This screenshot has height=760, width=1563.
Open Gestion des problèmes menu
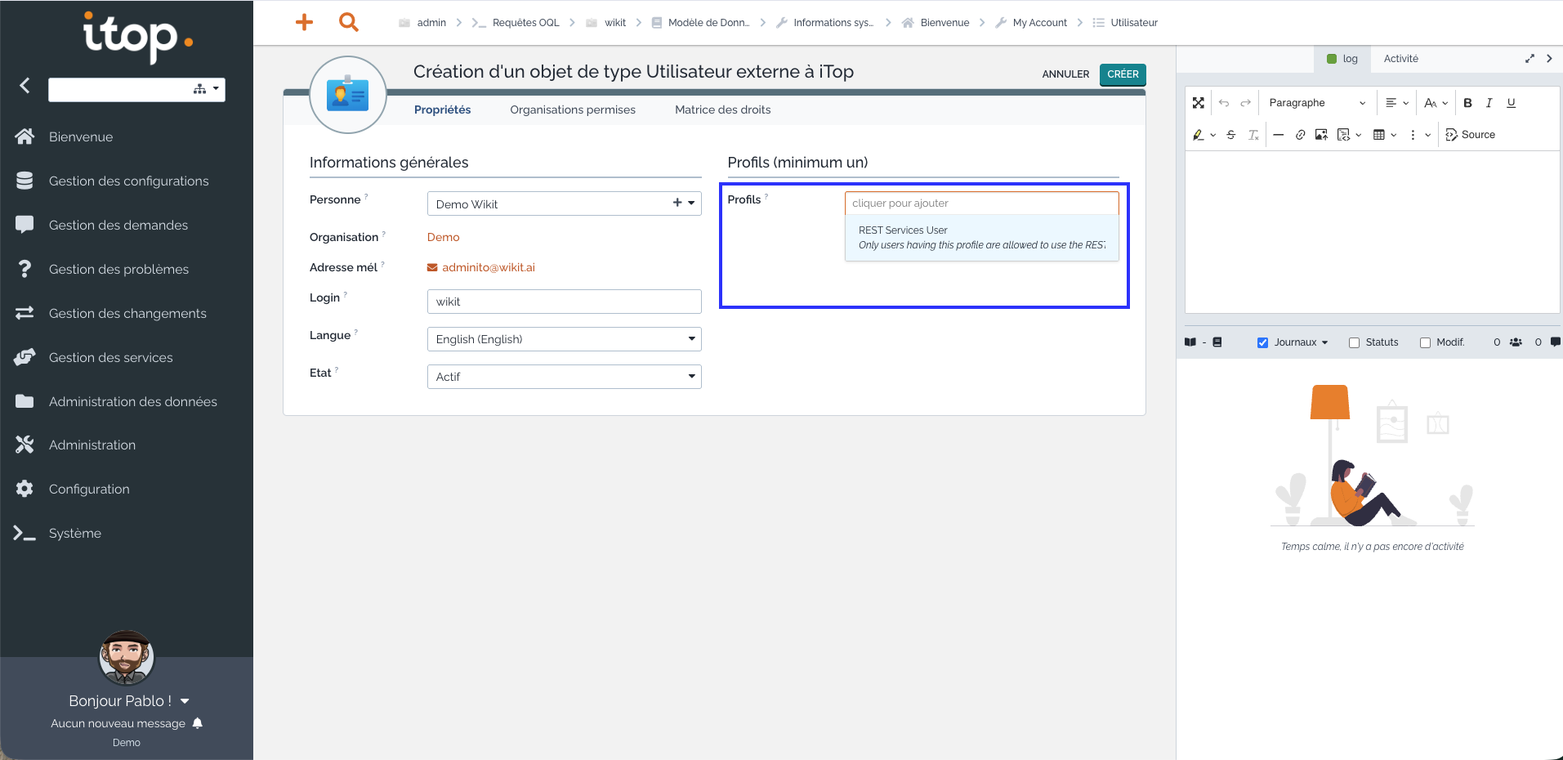pos(118,269)
